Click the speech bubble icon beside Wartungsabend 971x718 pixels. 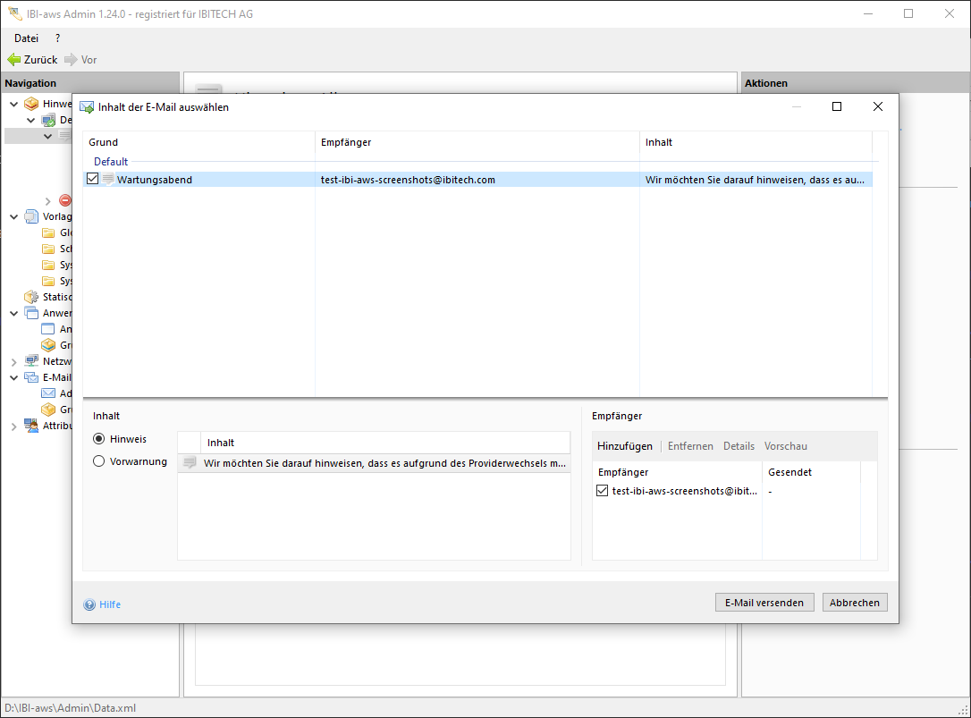click(108, 180)
